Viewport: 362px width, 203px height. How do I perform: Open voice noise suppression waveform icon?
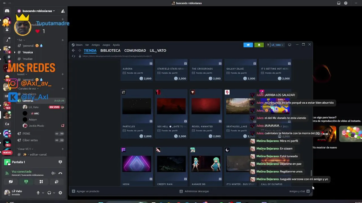53,173
